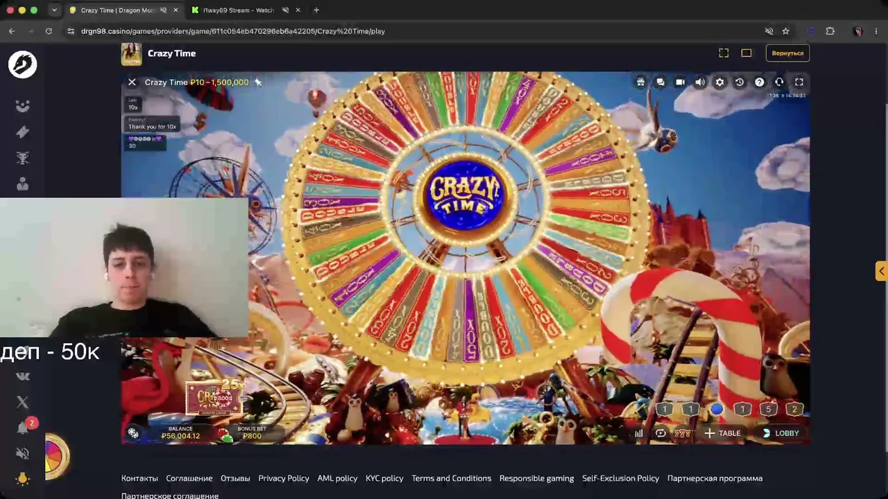888x499 pixels.
Task: Switch to theater mode rectangle icon
Action: tap(746, 53)
